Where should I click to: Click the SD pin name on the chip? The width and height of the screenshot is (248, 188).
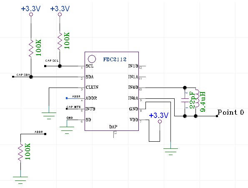pyautogui.click(x=88, y=120)
